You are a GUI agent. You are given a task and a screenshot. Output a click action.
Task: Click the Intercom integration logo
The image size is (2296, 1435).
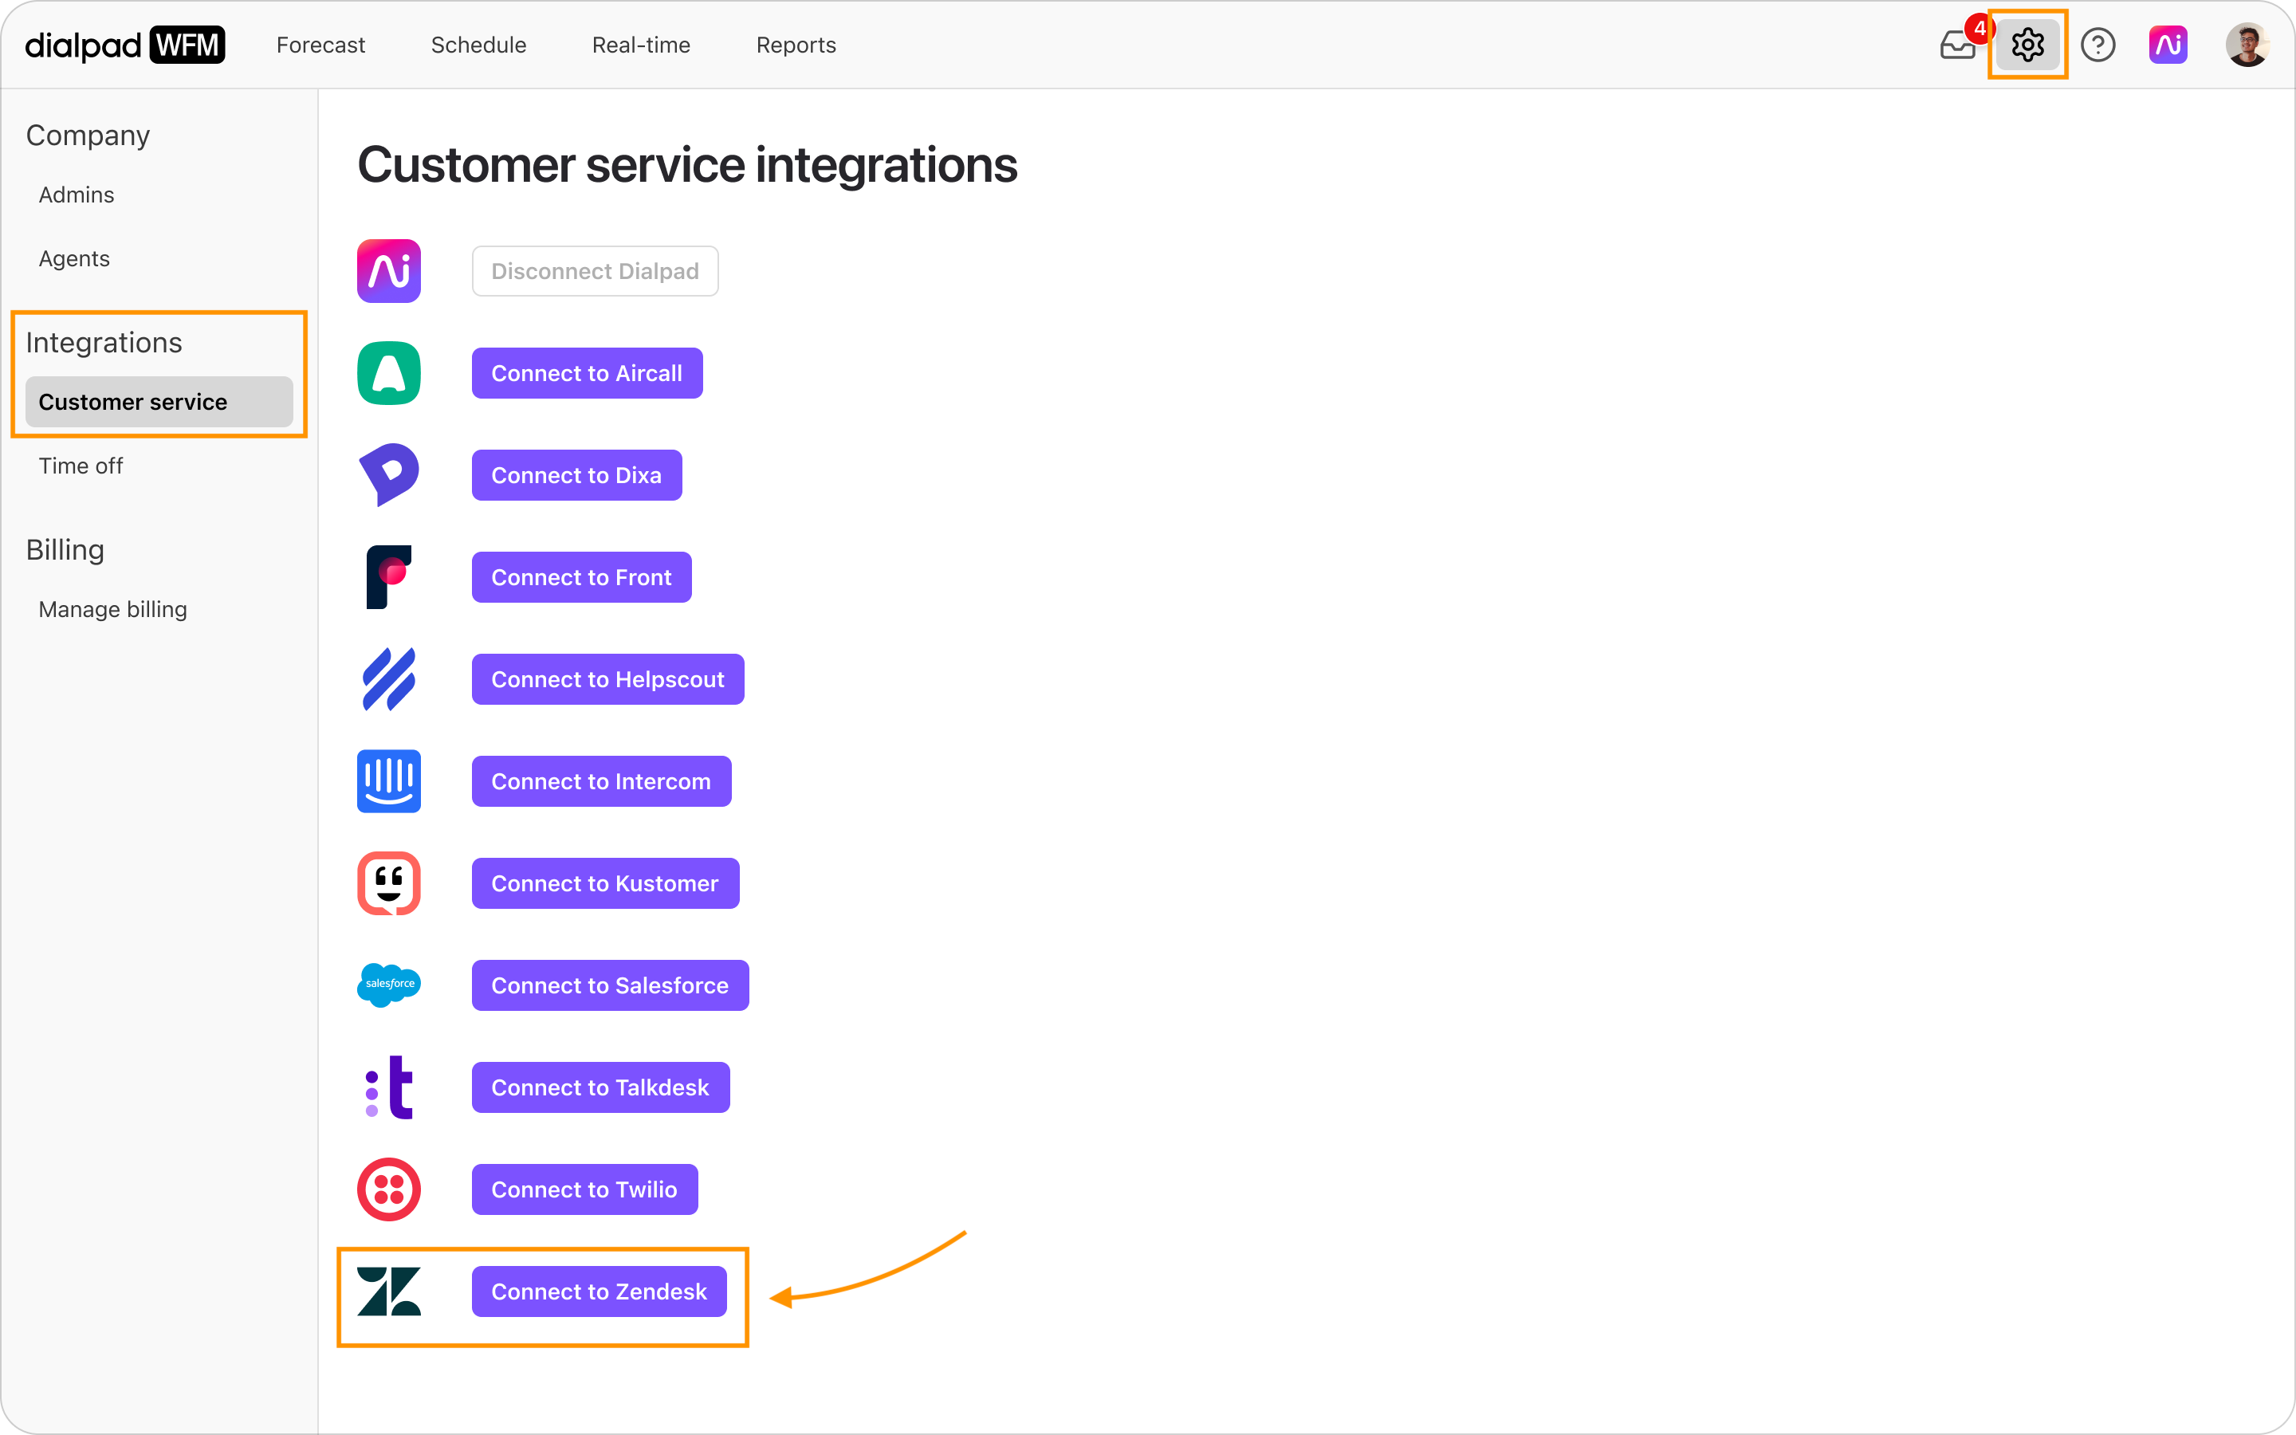coord(389,781)
